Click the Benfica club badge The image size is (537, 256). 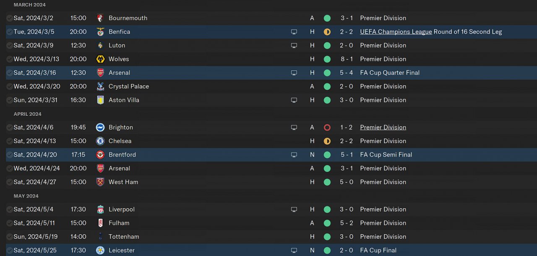point(100,32)
